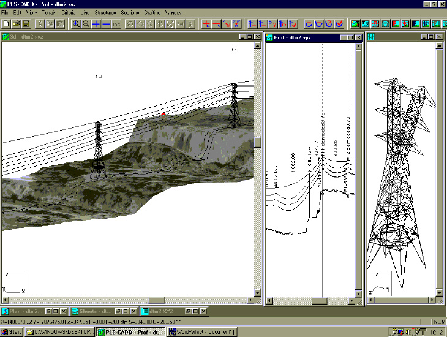Select the magnifier Zoom Out tool

click(x=86, y=24)
